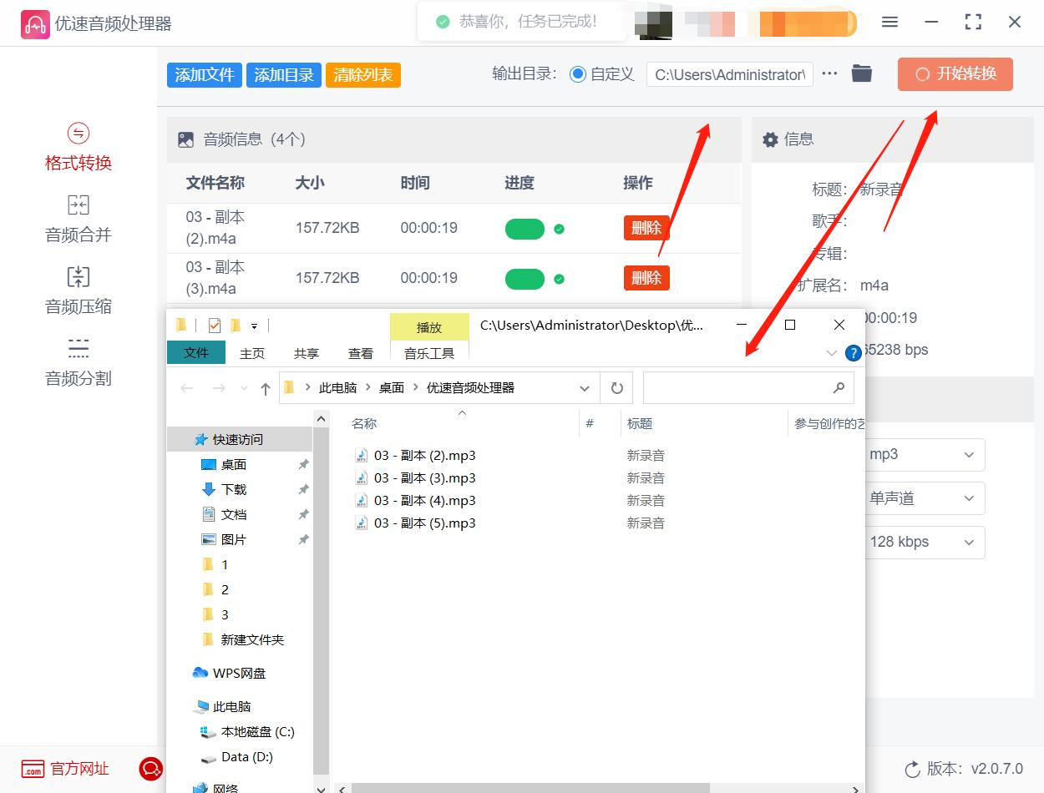The height and width of the screenshot is (793, 1044).
Task: Open the 音频合并 audio merge tool
Action: (x=77, y=219)
